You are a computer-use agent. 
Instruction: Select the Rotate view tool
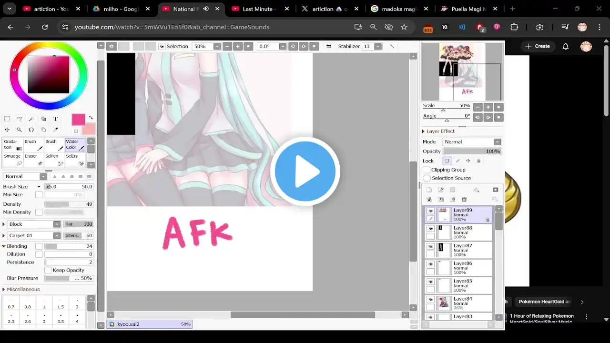click(31, 130)
